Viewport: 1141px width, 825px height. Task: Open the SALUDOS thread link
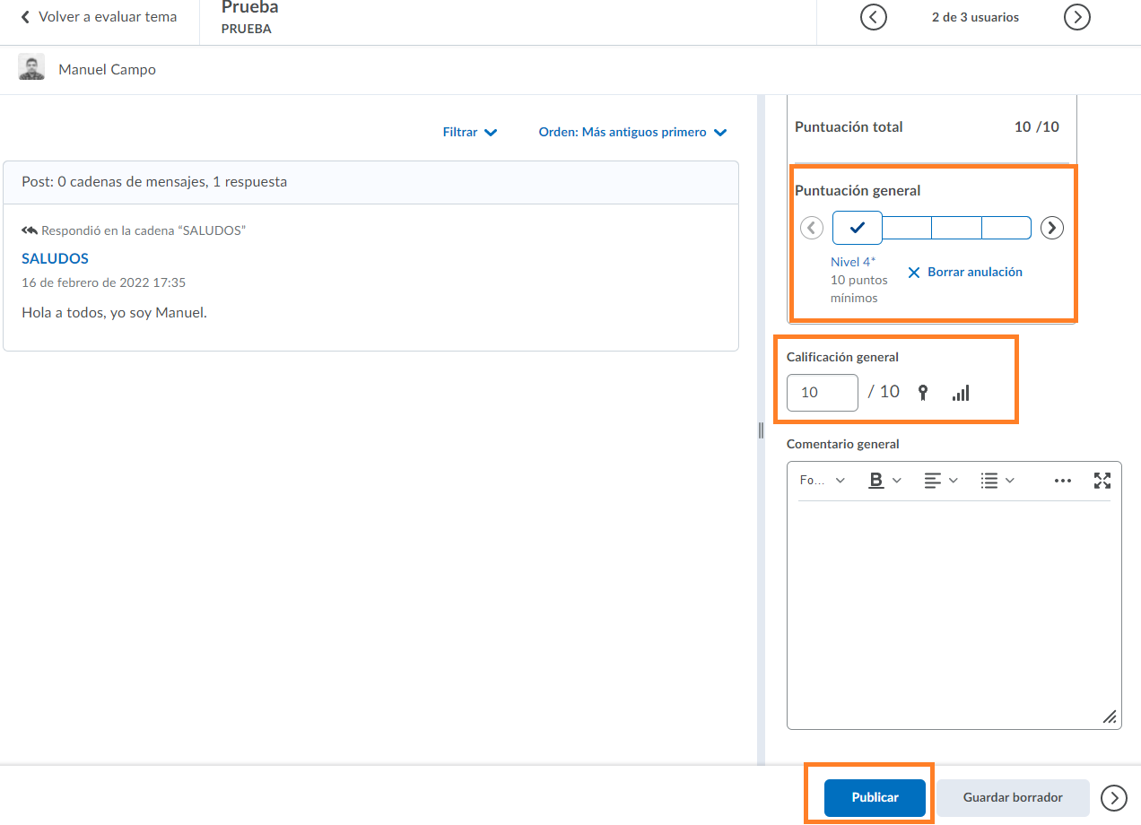click(x=55, y=258)
